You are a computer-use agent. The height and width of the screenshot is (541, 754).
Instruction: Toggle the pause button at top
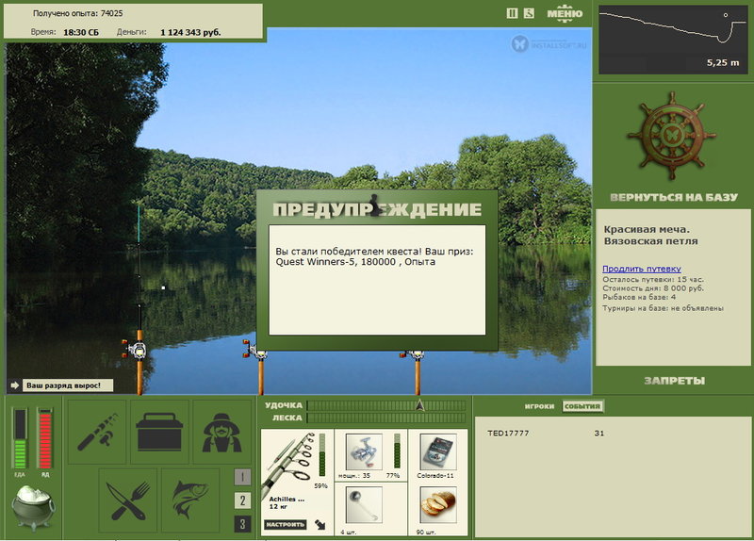512,13
